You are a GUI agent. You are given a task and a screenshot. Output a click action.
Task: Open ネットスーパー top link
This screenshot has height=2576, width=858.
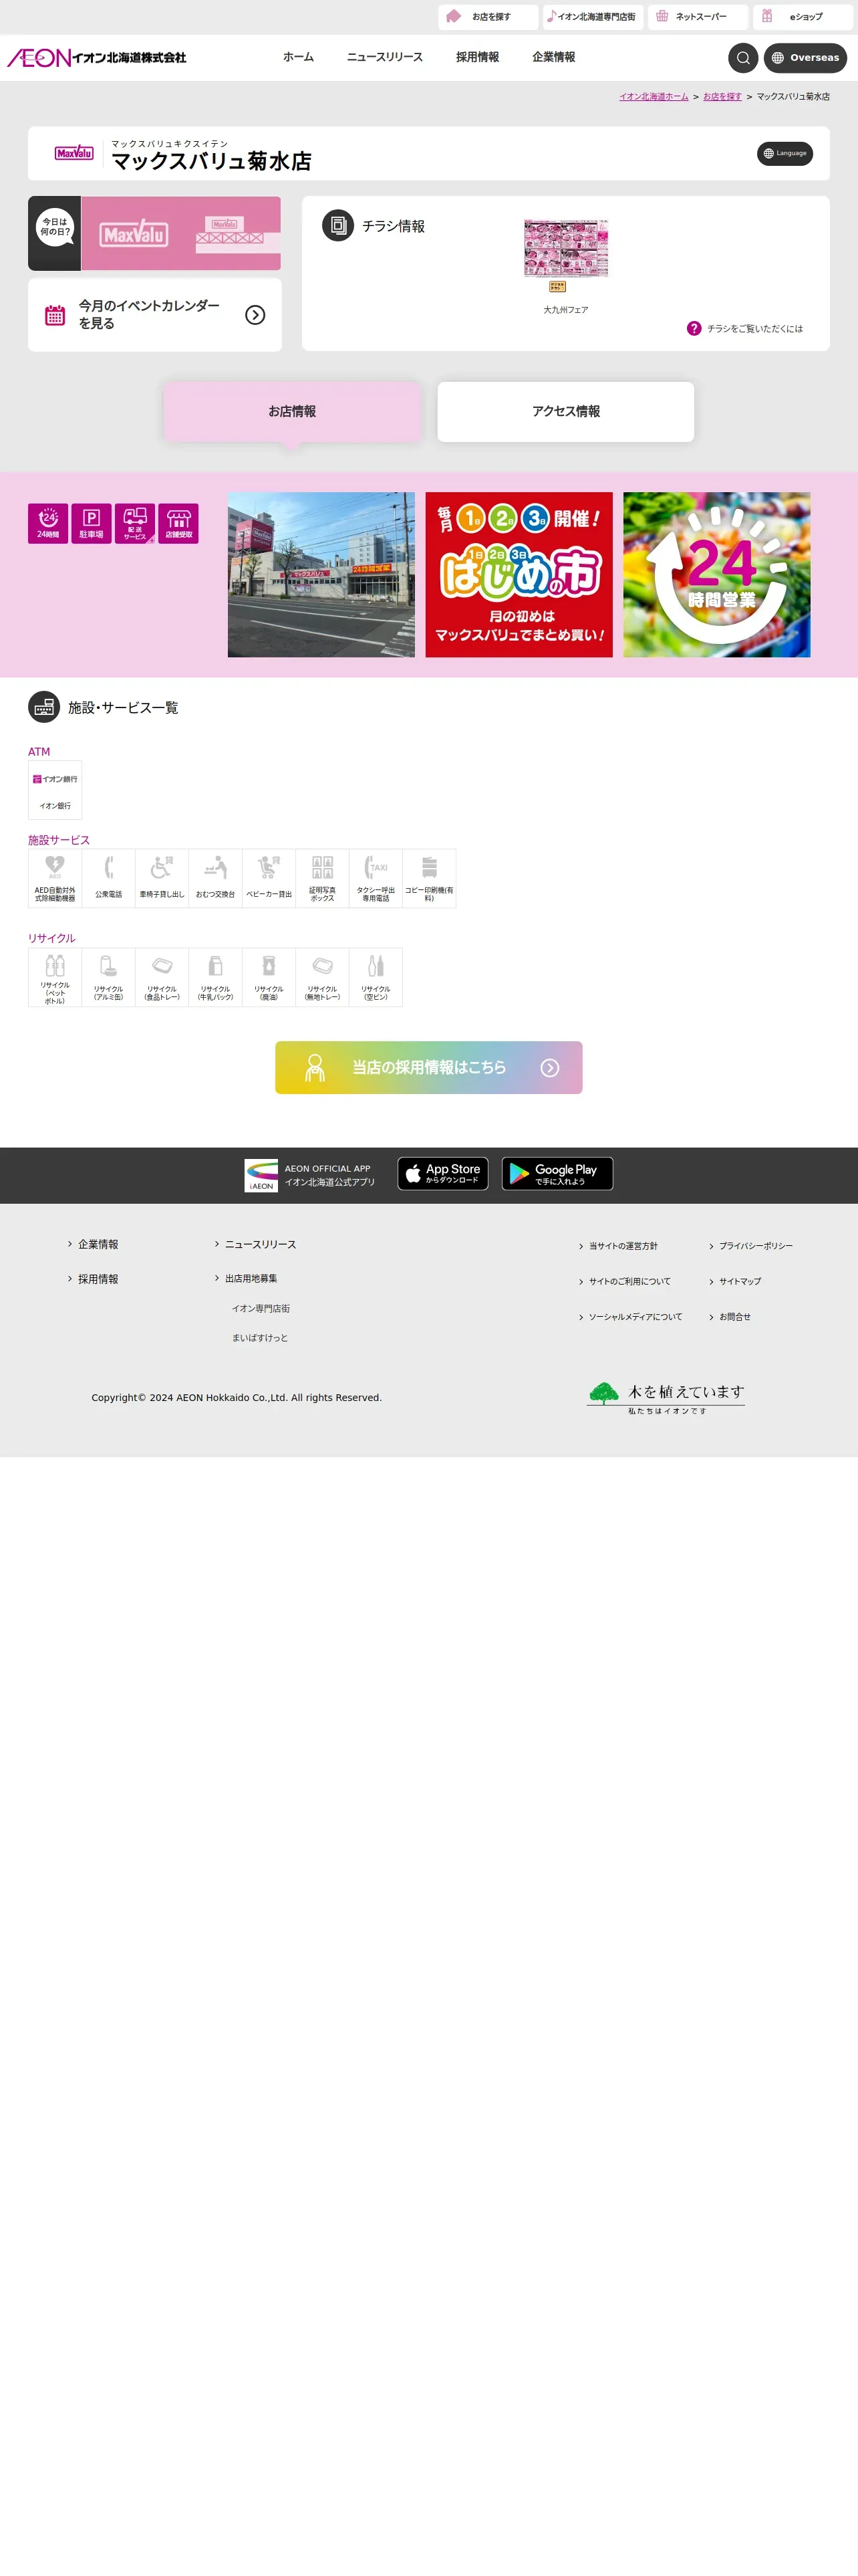point(697,17)
